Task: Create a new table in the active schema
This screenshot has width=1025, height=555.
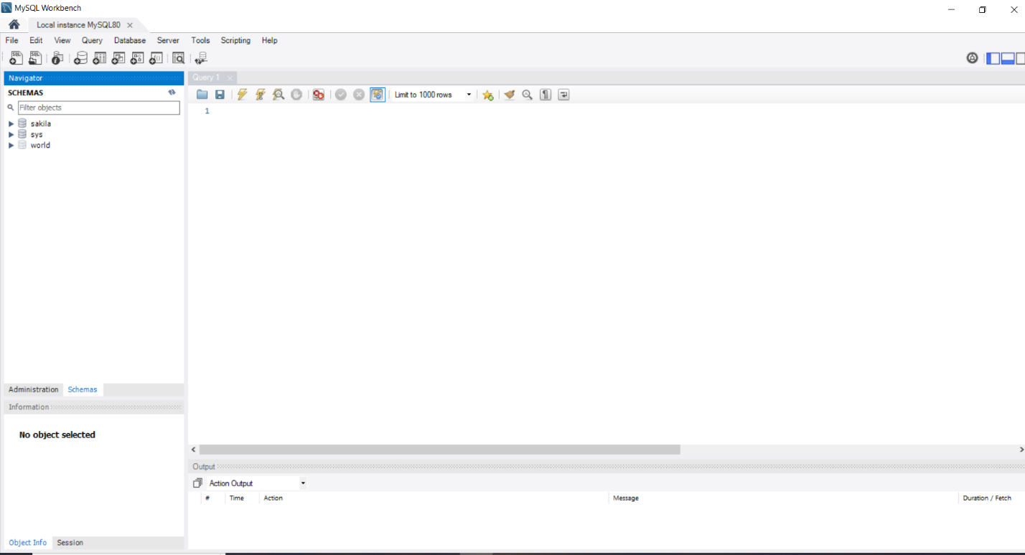Action: click(99, 58)
